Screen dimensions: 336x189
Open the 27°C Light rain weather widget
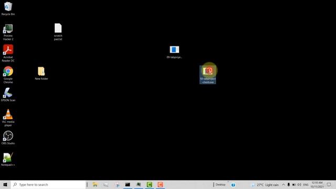pyautogui.click(x=265, y=185)
